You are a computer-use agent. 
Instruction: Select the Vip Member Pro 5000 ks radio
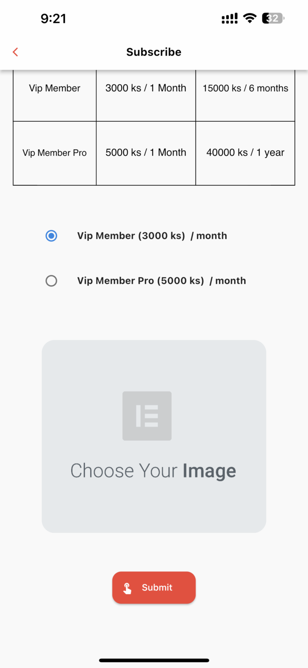point(51,281)
